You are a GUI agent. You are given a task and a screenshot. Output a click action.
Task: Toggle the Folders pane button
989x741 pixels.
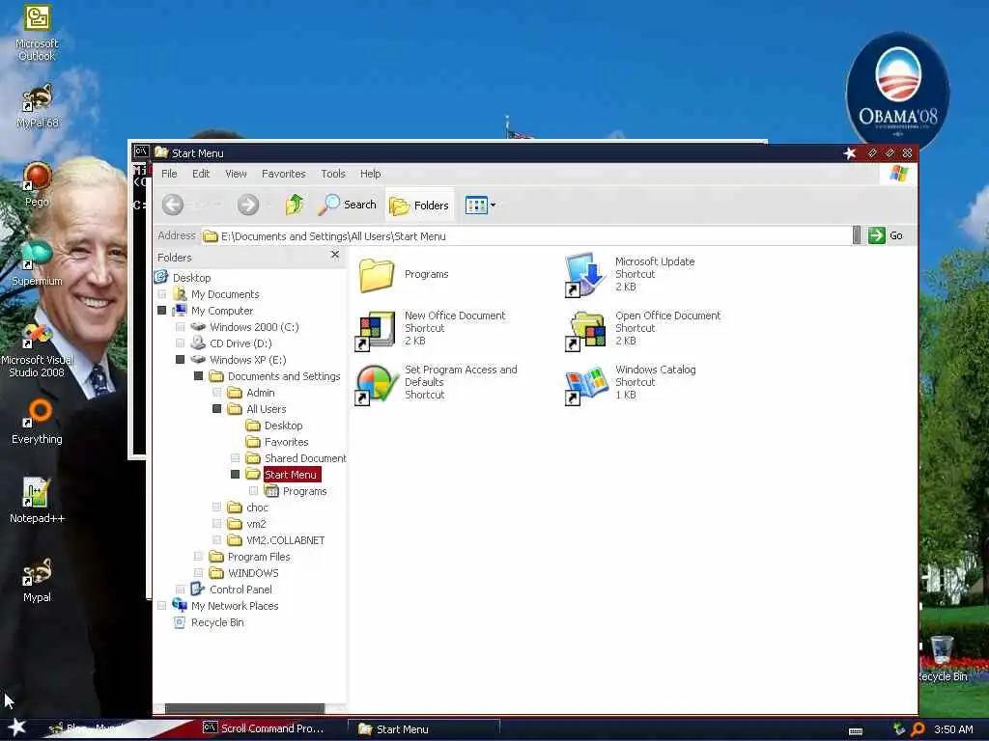pyautogui.click(x=419, y=206)
